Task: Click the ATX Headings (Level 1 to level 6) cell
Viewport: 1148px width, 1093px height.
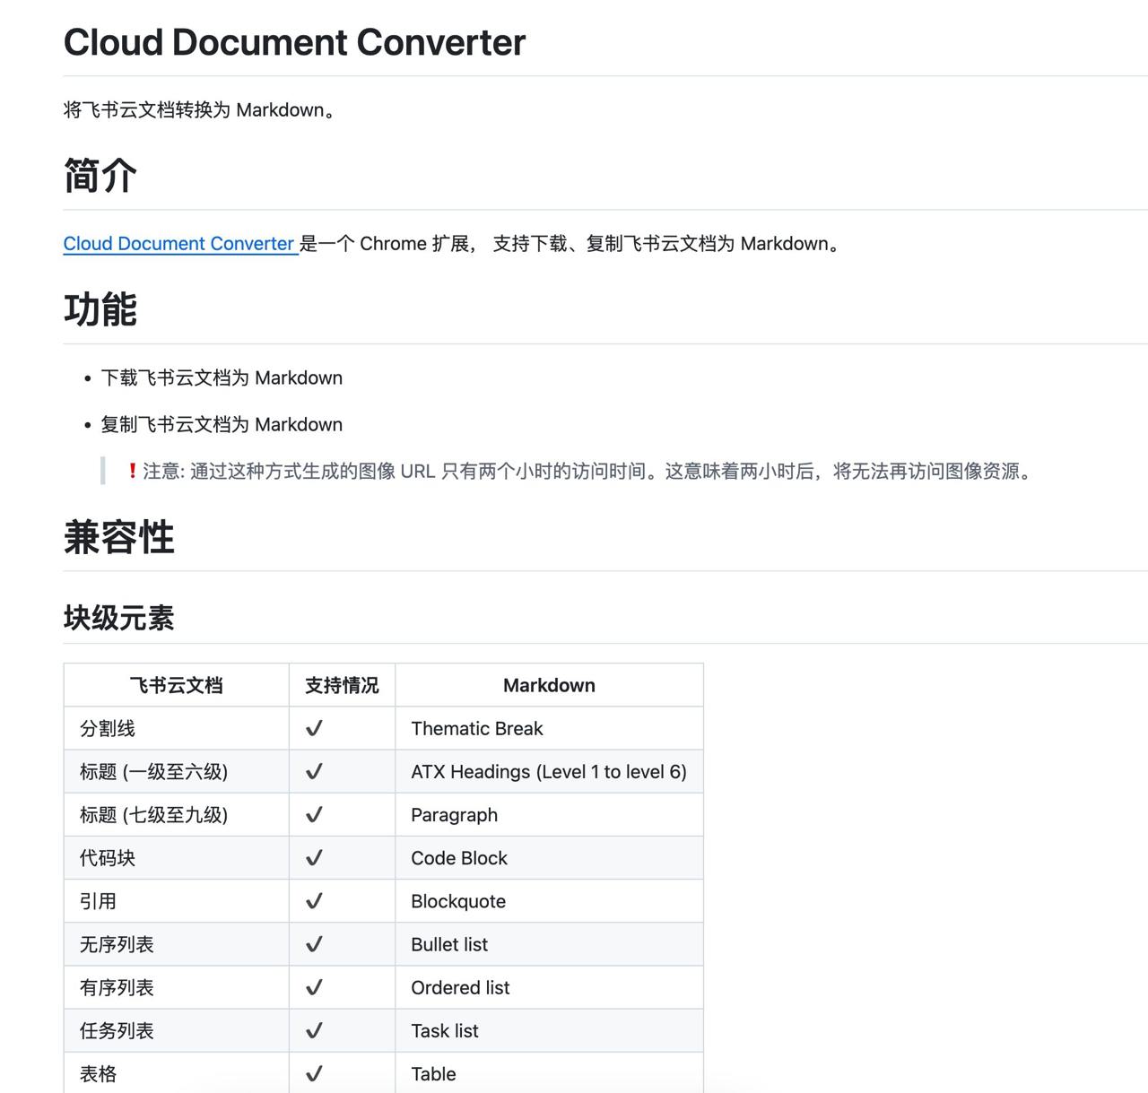Action: point(549,771)
